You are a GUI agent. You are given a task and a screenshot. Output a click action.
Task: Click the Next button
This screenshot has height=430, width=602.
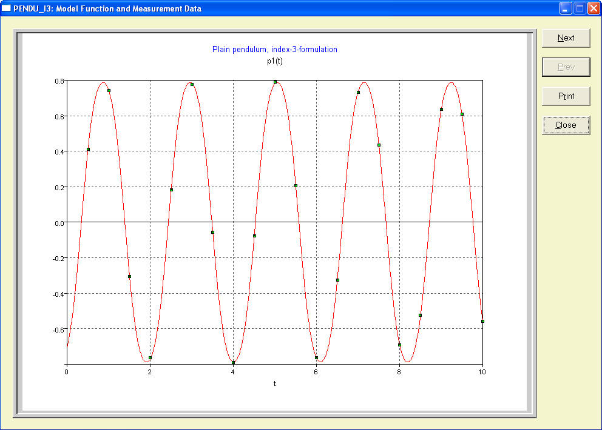coord(566,38)
